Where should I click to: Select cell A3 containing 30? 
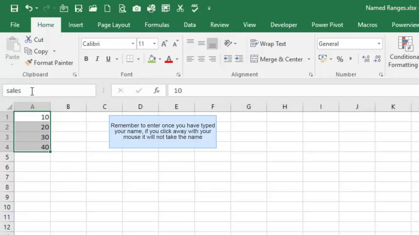coord(32,137)
